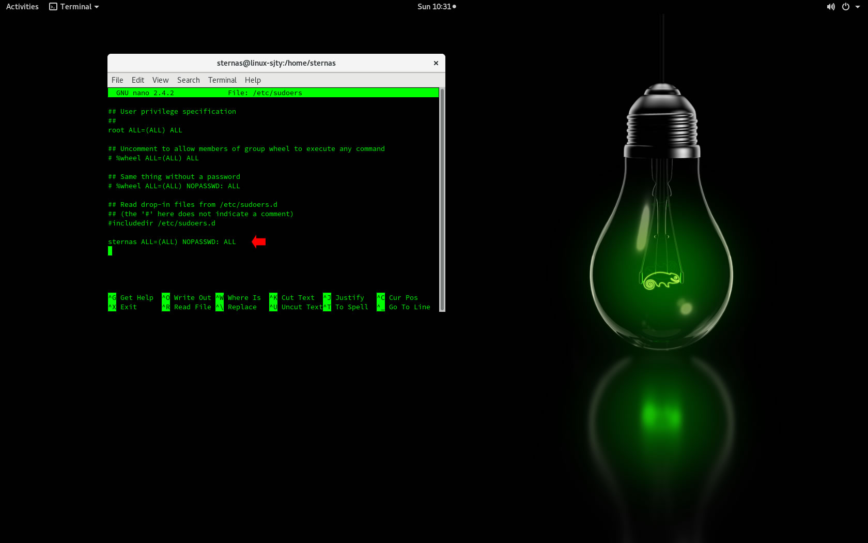Click the window title sternas@linux-sjty

(x=276, y=63)
